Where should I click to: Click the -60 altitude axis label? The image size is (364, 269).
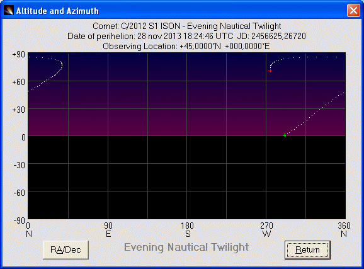pos(19,193)
